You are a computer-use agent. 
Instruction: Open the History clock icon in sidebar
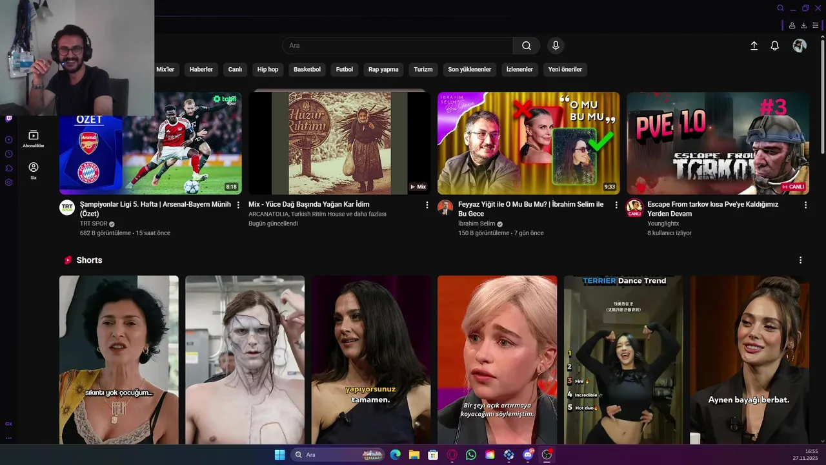click(8, 154)
